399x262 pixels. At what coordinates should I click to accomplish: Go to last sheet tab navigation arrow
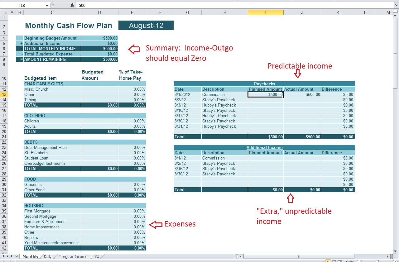17,256
